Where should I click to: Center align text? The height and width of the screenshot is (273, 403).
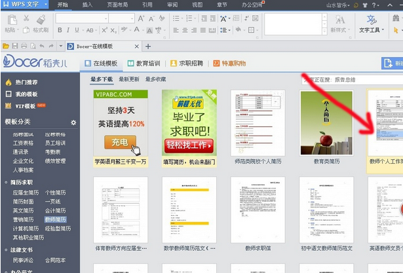pyautogui.click(x=185, y=30)
